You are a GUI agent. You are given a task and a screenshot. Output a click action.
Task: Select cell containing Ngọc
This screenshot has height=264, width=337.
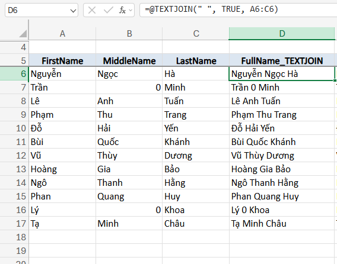tap(129, 74)
